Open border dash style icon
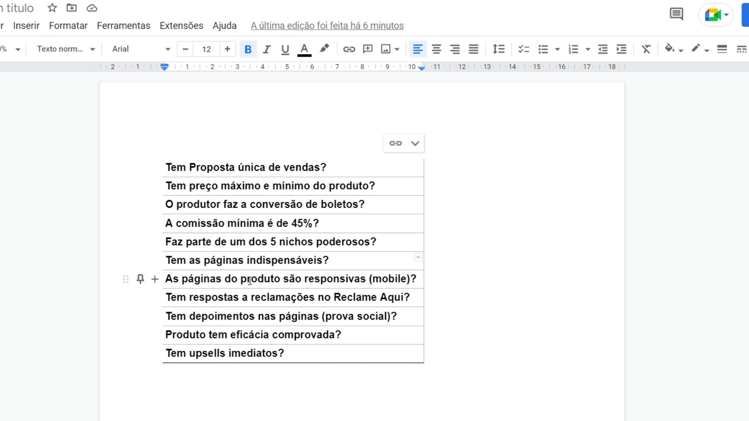The width and height of the screenshot is (749, 421). coord(742,49)
